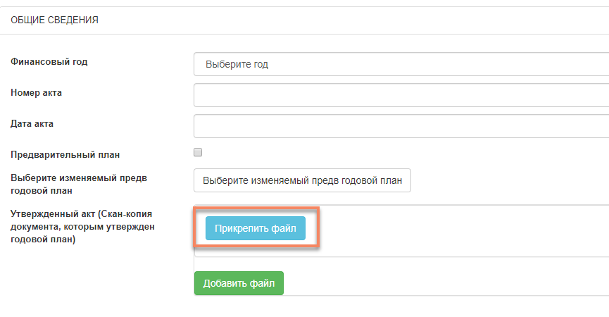Click the Финансовый год label
Viewport: 609px width, 317px height.
49,62
